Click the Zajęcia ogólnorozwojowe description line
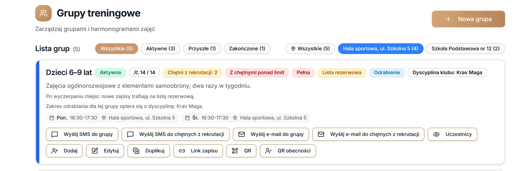 click(149, 86)
